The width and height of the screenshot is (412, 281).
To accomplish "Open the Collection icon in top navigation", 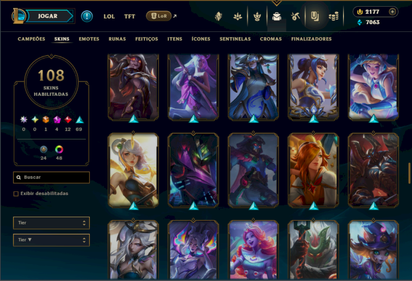I will click(315, 16).
